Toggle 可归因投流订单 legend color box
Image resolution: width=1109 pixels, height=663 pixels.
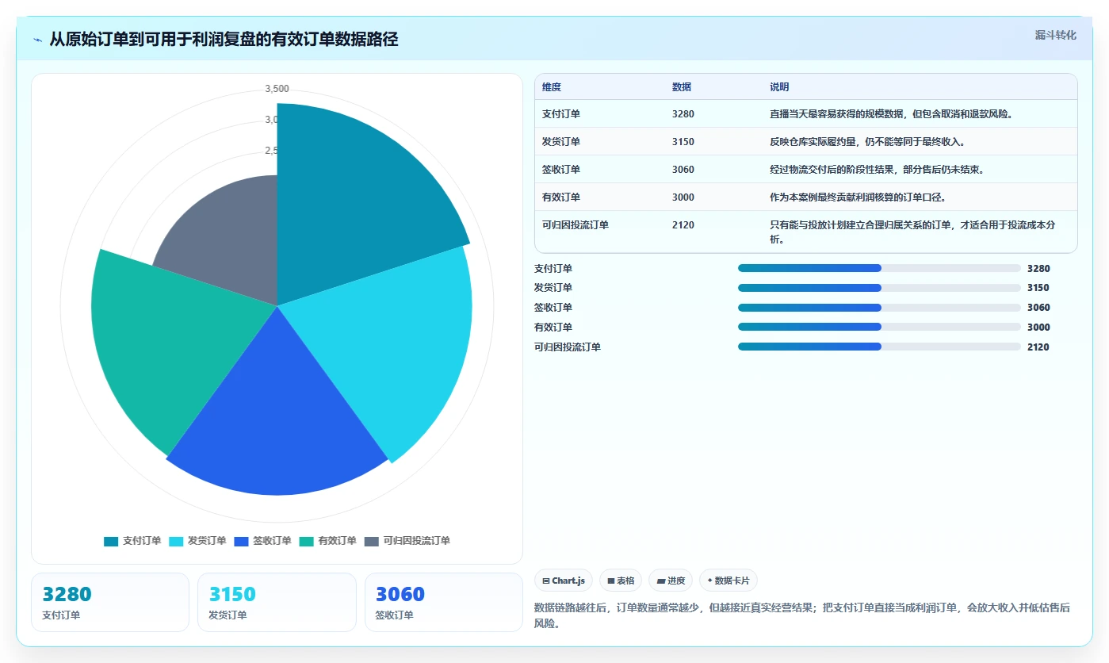[x=372, y=541]
